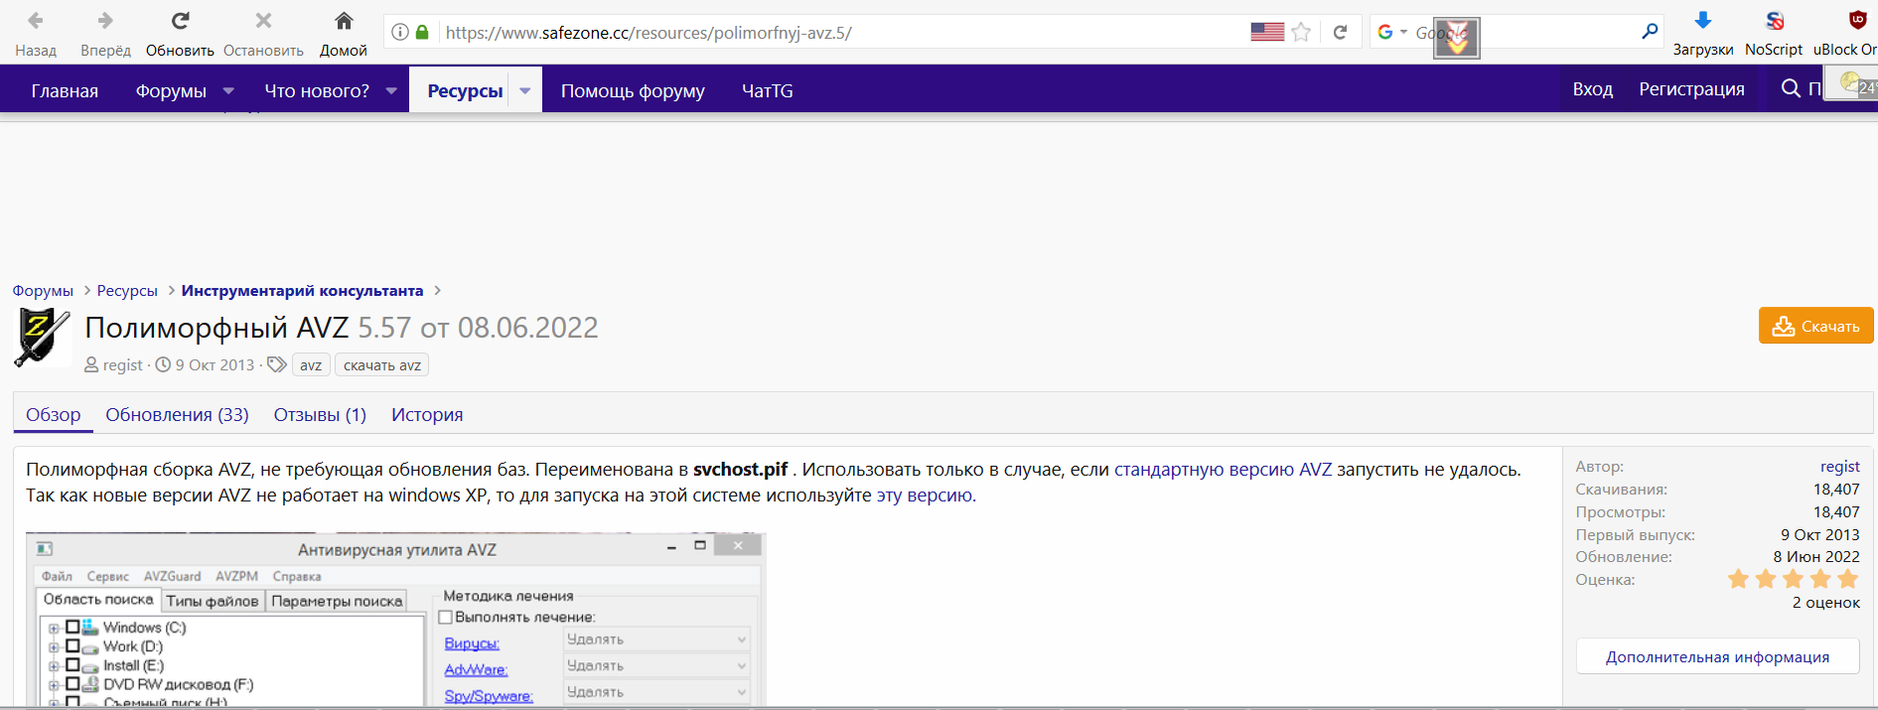The image size is (1878, 710).
Task: Check the Windows (C:) drive checkbox
Action: 72,627
